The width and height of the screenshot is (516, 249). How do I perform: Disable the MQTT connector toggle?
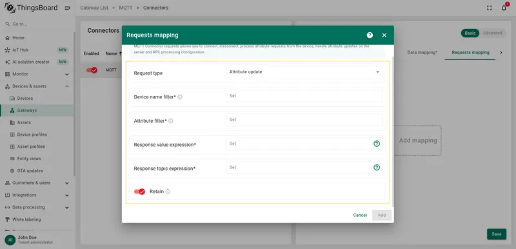(92, 70)
